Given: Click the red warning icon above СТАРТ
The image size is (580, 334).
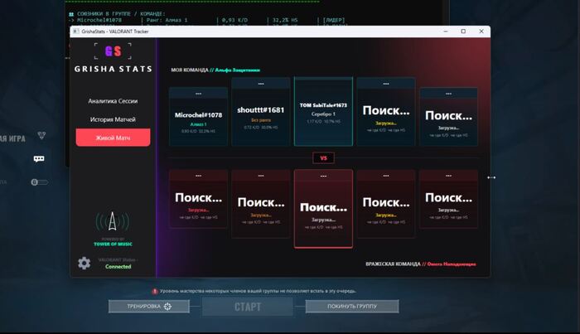Looking at the screenshot, I should [155, 292].
